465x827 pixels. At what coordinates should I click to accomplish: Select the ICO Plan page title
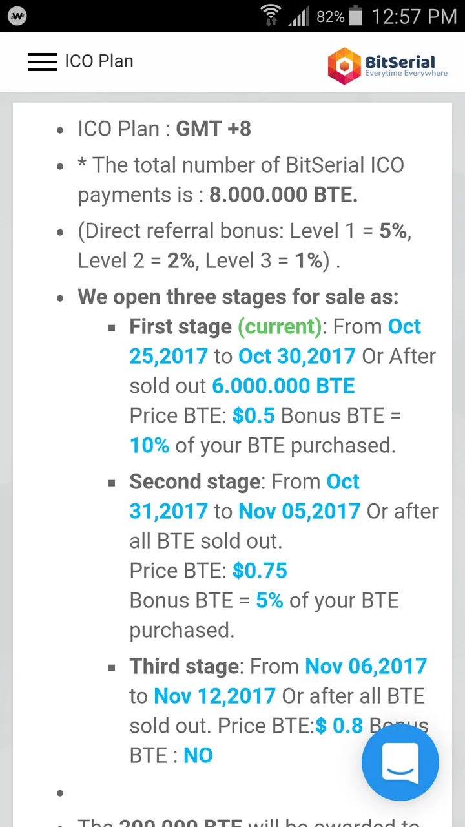(x=99, y=61)
